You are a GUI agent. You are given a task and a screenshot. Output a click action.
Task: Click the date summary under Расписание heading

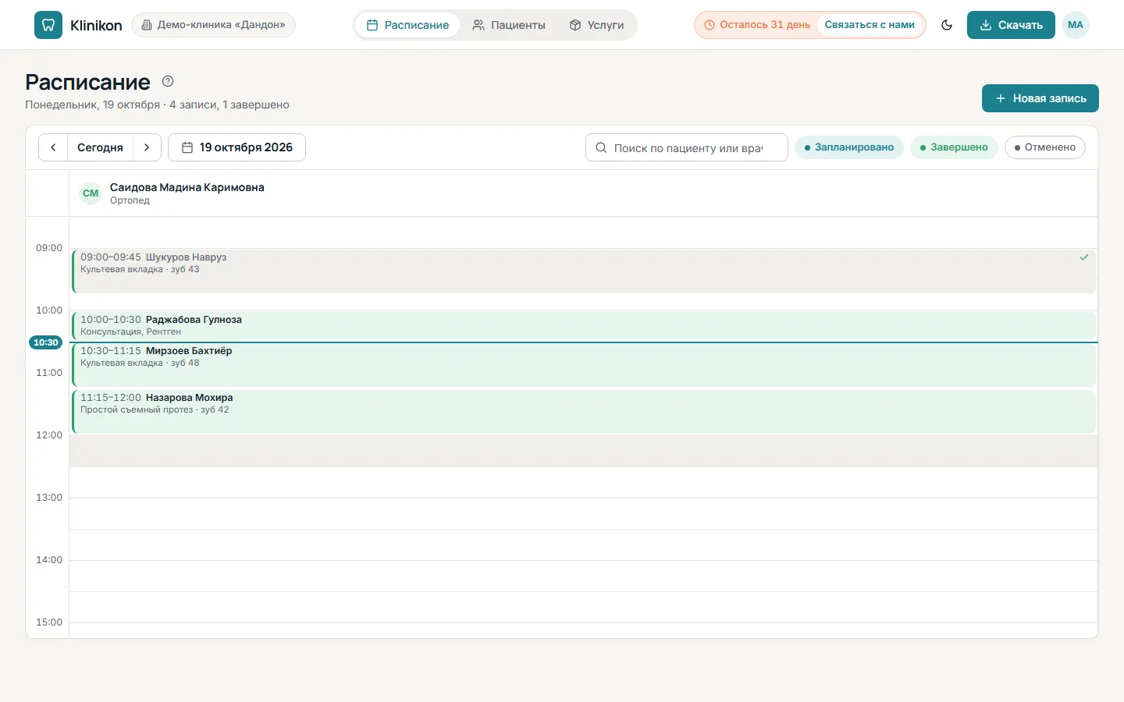157,105
